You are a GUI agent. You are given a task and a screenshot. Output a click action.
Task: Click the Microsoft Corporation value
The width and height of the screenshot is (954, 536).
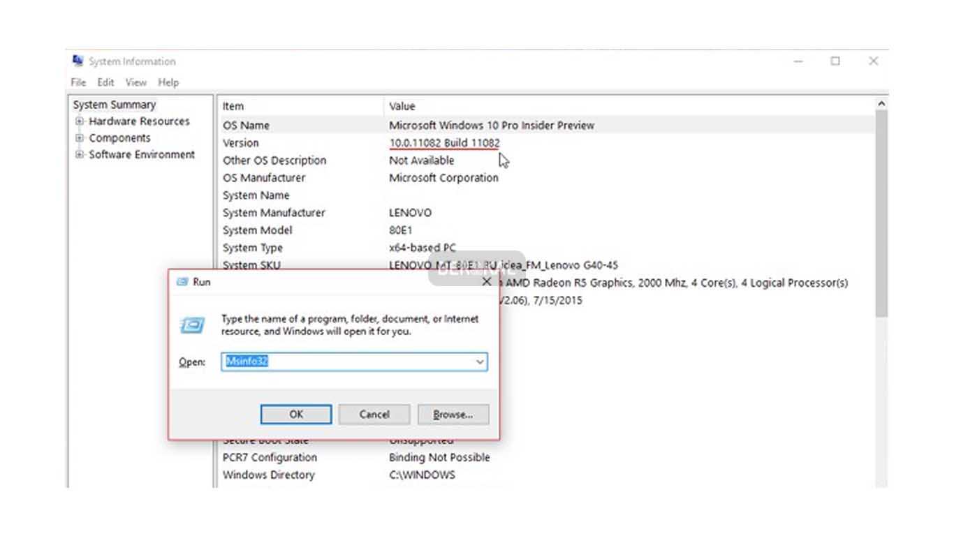(443, 178)
